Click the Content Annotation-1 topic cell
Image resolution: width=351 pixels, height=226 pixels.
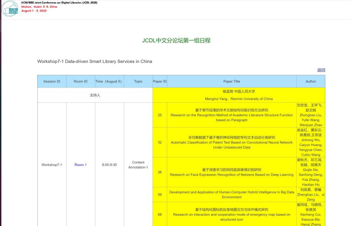click(x=138, y=165)
